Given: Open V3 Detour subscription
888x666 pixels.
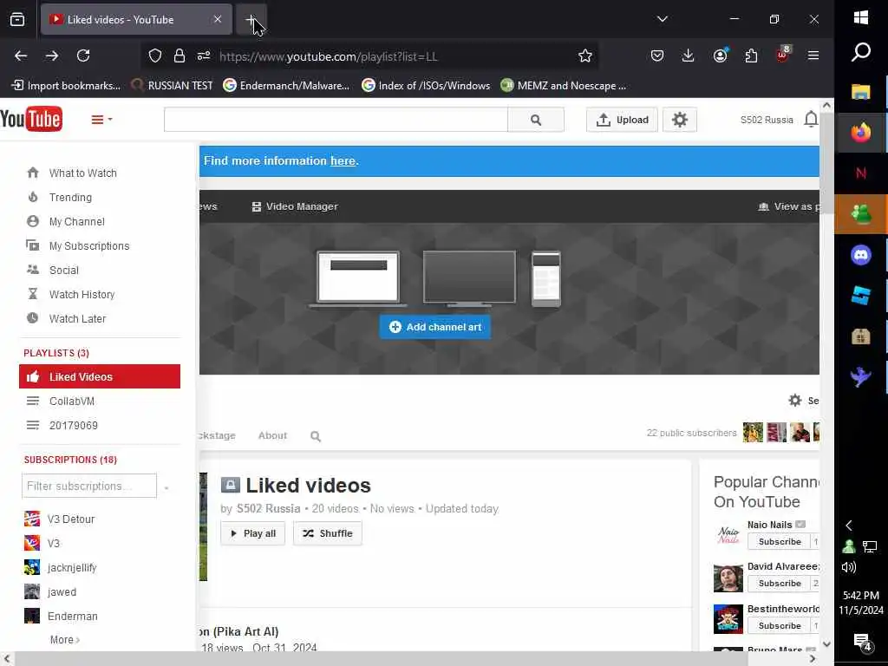Looking at the screenshot, I should (x=71, y=519).
